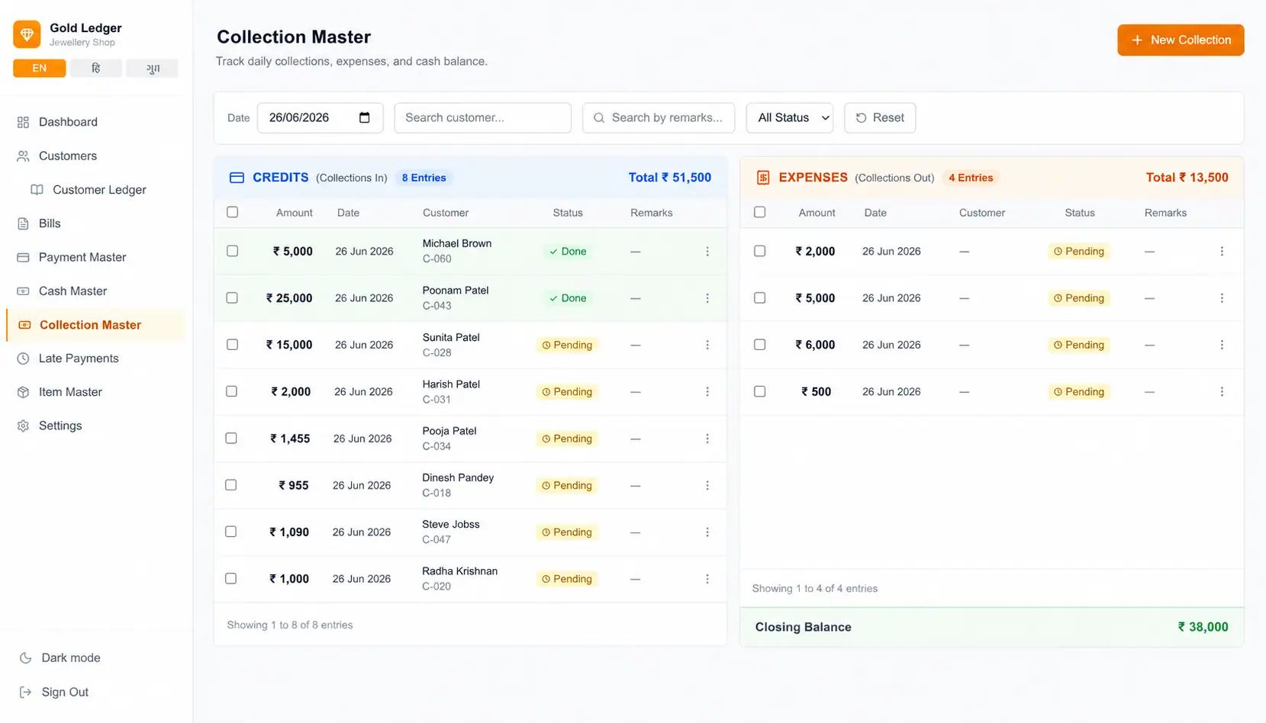This screenshot has width=1266, height=723.
Task: Check the Radha Krishnan ₹ 1,000 row
Action: [231, 578]
